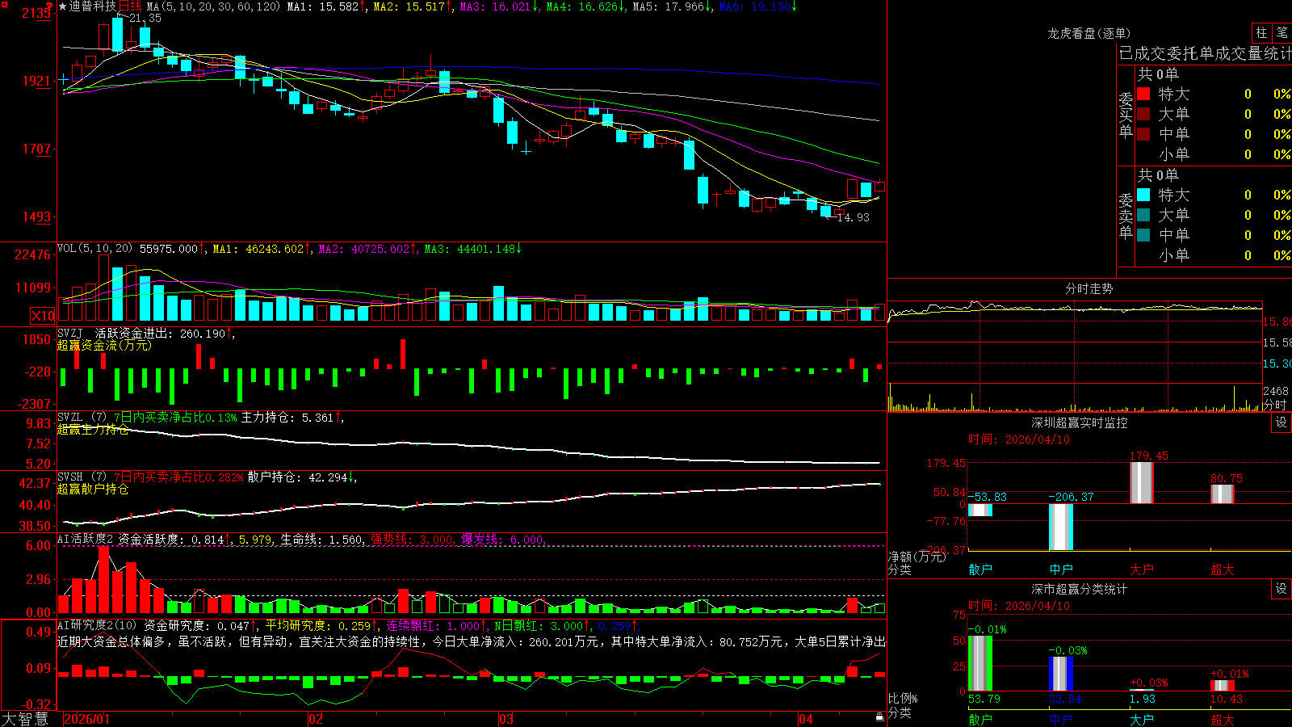Click the 超大 label in 深圳超赢实时监控

1223,569
